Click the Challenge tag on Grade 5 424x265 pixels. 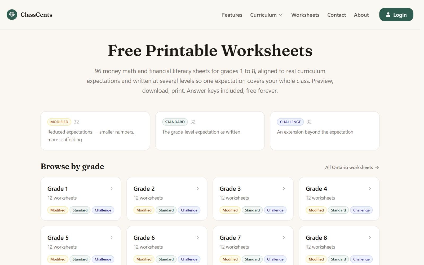tap(103, 259)
